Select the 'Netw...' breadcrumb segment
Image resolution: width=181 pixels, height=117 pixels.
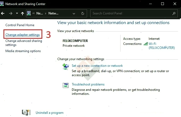click(53, 13)
